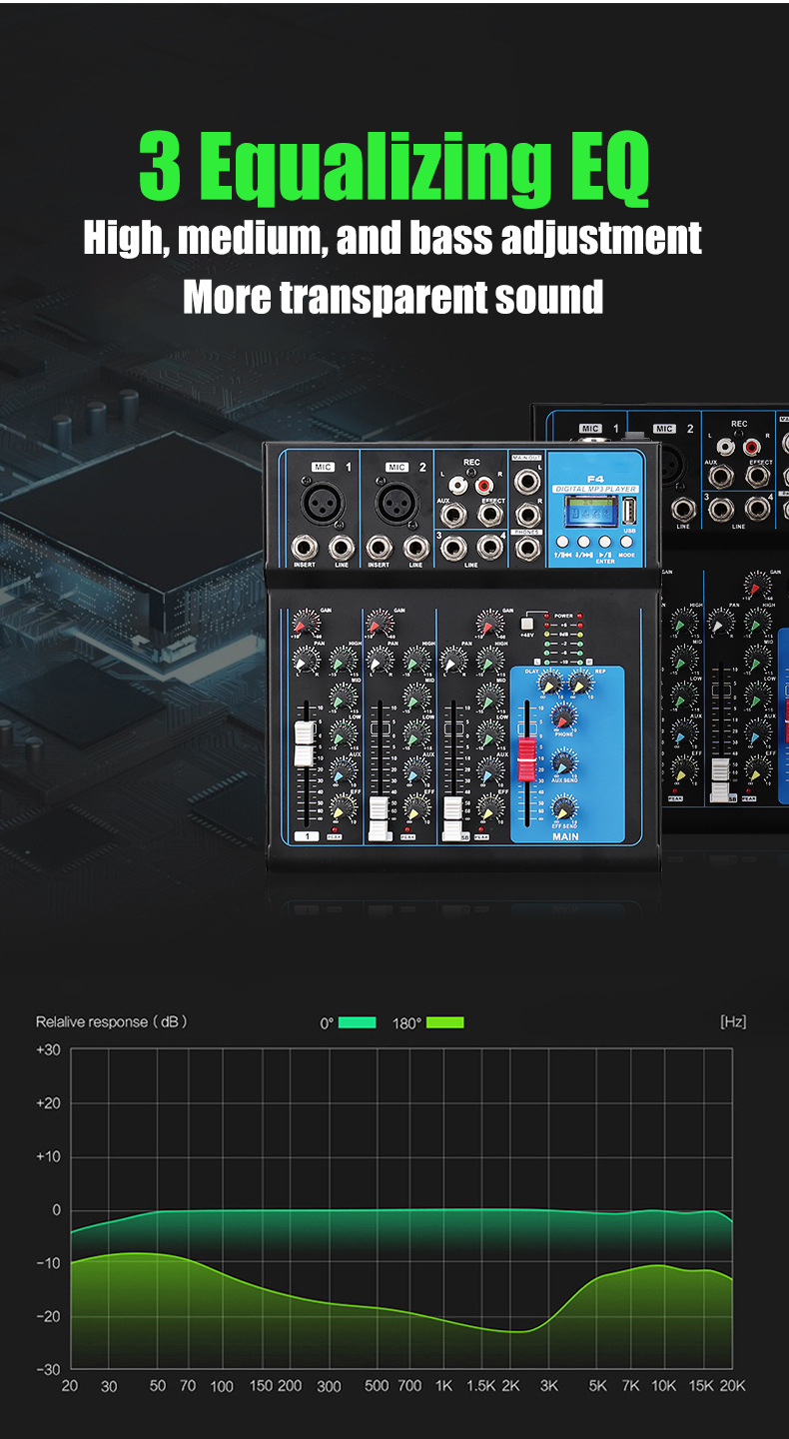This screenshot has height=1439, width=789.
Task: Click the REP repeat knob
Action: click(x=579, y=684)
